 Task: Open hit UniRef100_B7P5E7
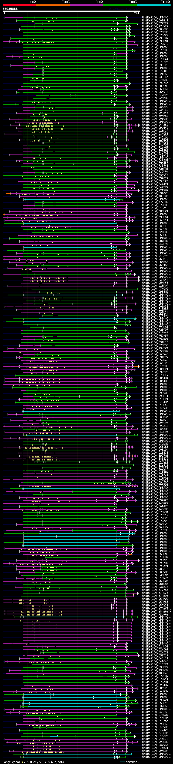[x=155, y=24]
